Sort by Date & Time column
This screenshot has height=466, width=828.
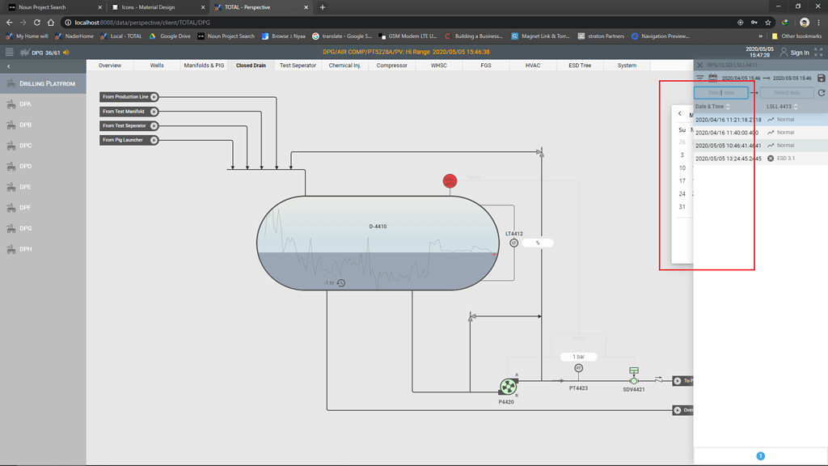pyautogui.click(x=728, y=107)
